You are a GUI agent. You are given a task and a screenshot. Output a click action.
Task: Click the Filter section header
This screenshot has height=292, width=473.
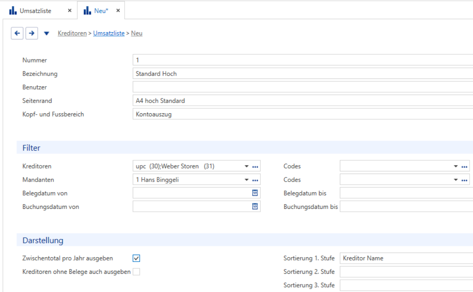point(245,148)
